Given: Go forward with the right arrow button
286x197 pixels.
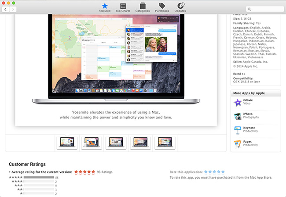Looking at the screenshot, I should coord(13,9).
